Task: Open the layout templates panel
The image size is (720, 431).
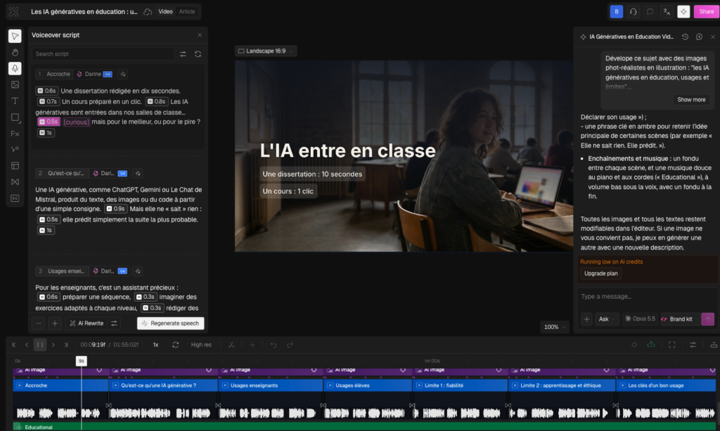Action: [x=15, y=166]
